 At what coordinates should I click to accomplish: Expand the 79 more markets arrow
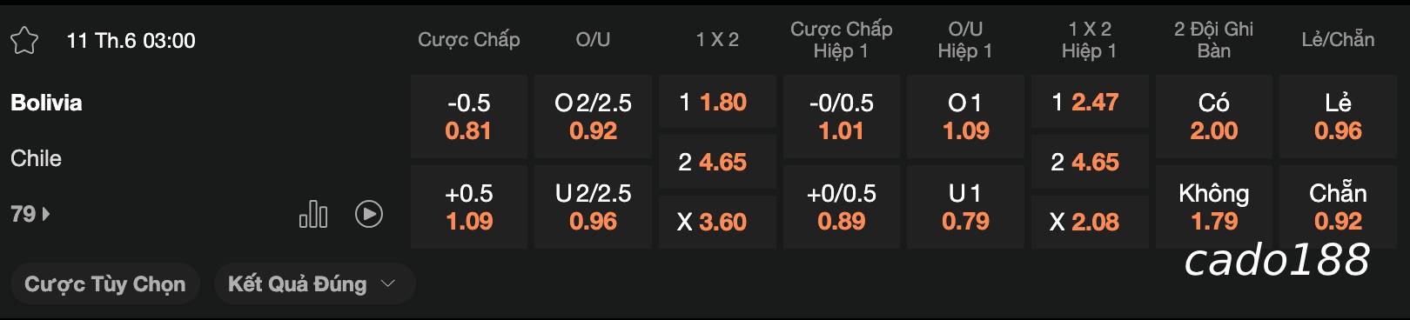[x=30, y=214]
